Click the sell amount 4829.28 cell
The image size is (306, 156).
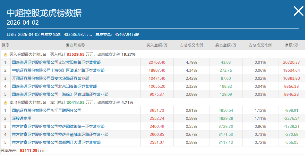226,119
